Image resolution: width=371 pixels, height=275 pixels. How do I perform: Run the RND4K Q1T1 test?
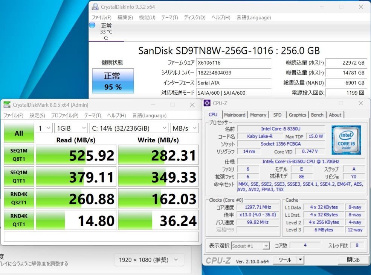[19, 220]
